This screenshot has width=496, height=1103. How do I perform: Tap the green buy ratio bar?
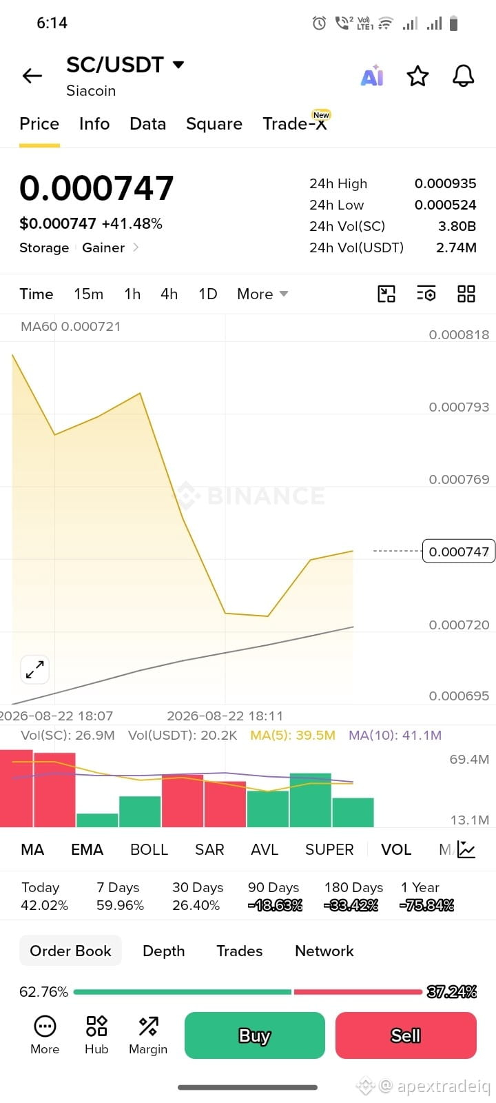point(183,992)
